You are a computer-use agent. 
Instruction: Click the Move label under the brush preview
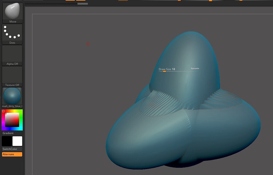click(x=12, y=21)
